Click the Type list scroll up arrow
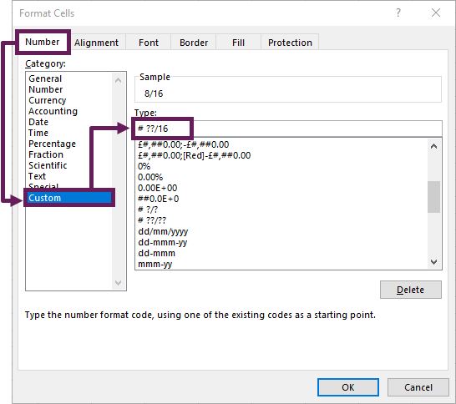The image size is (456, 404). tap(433, 146)
